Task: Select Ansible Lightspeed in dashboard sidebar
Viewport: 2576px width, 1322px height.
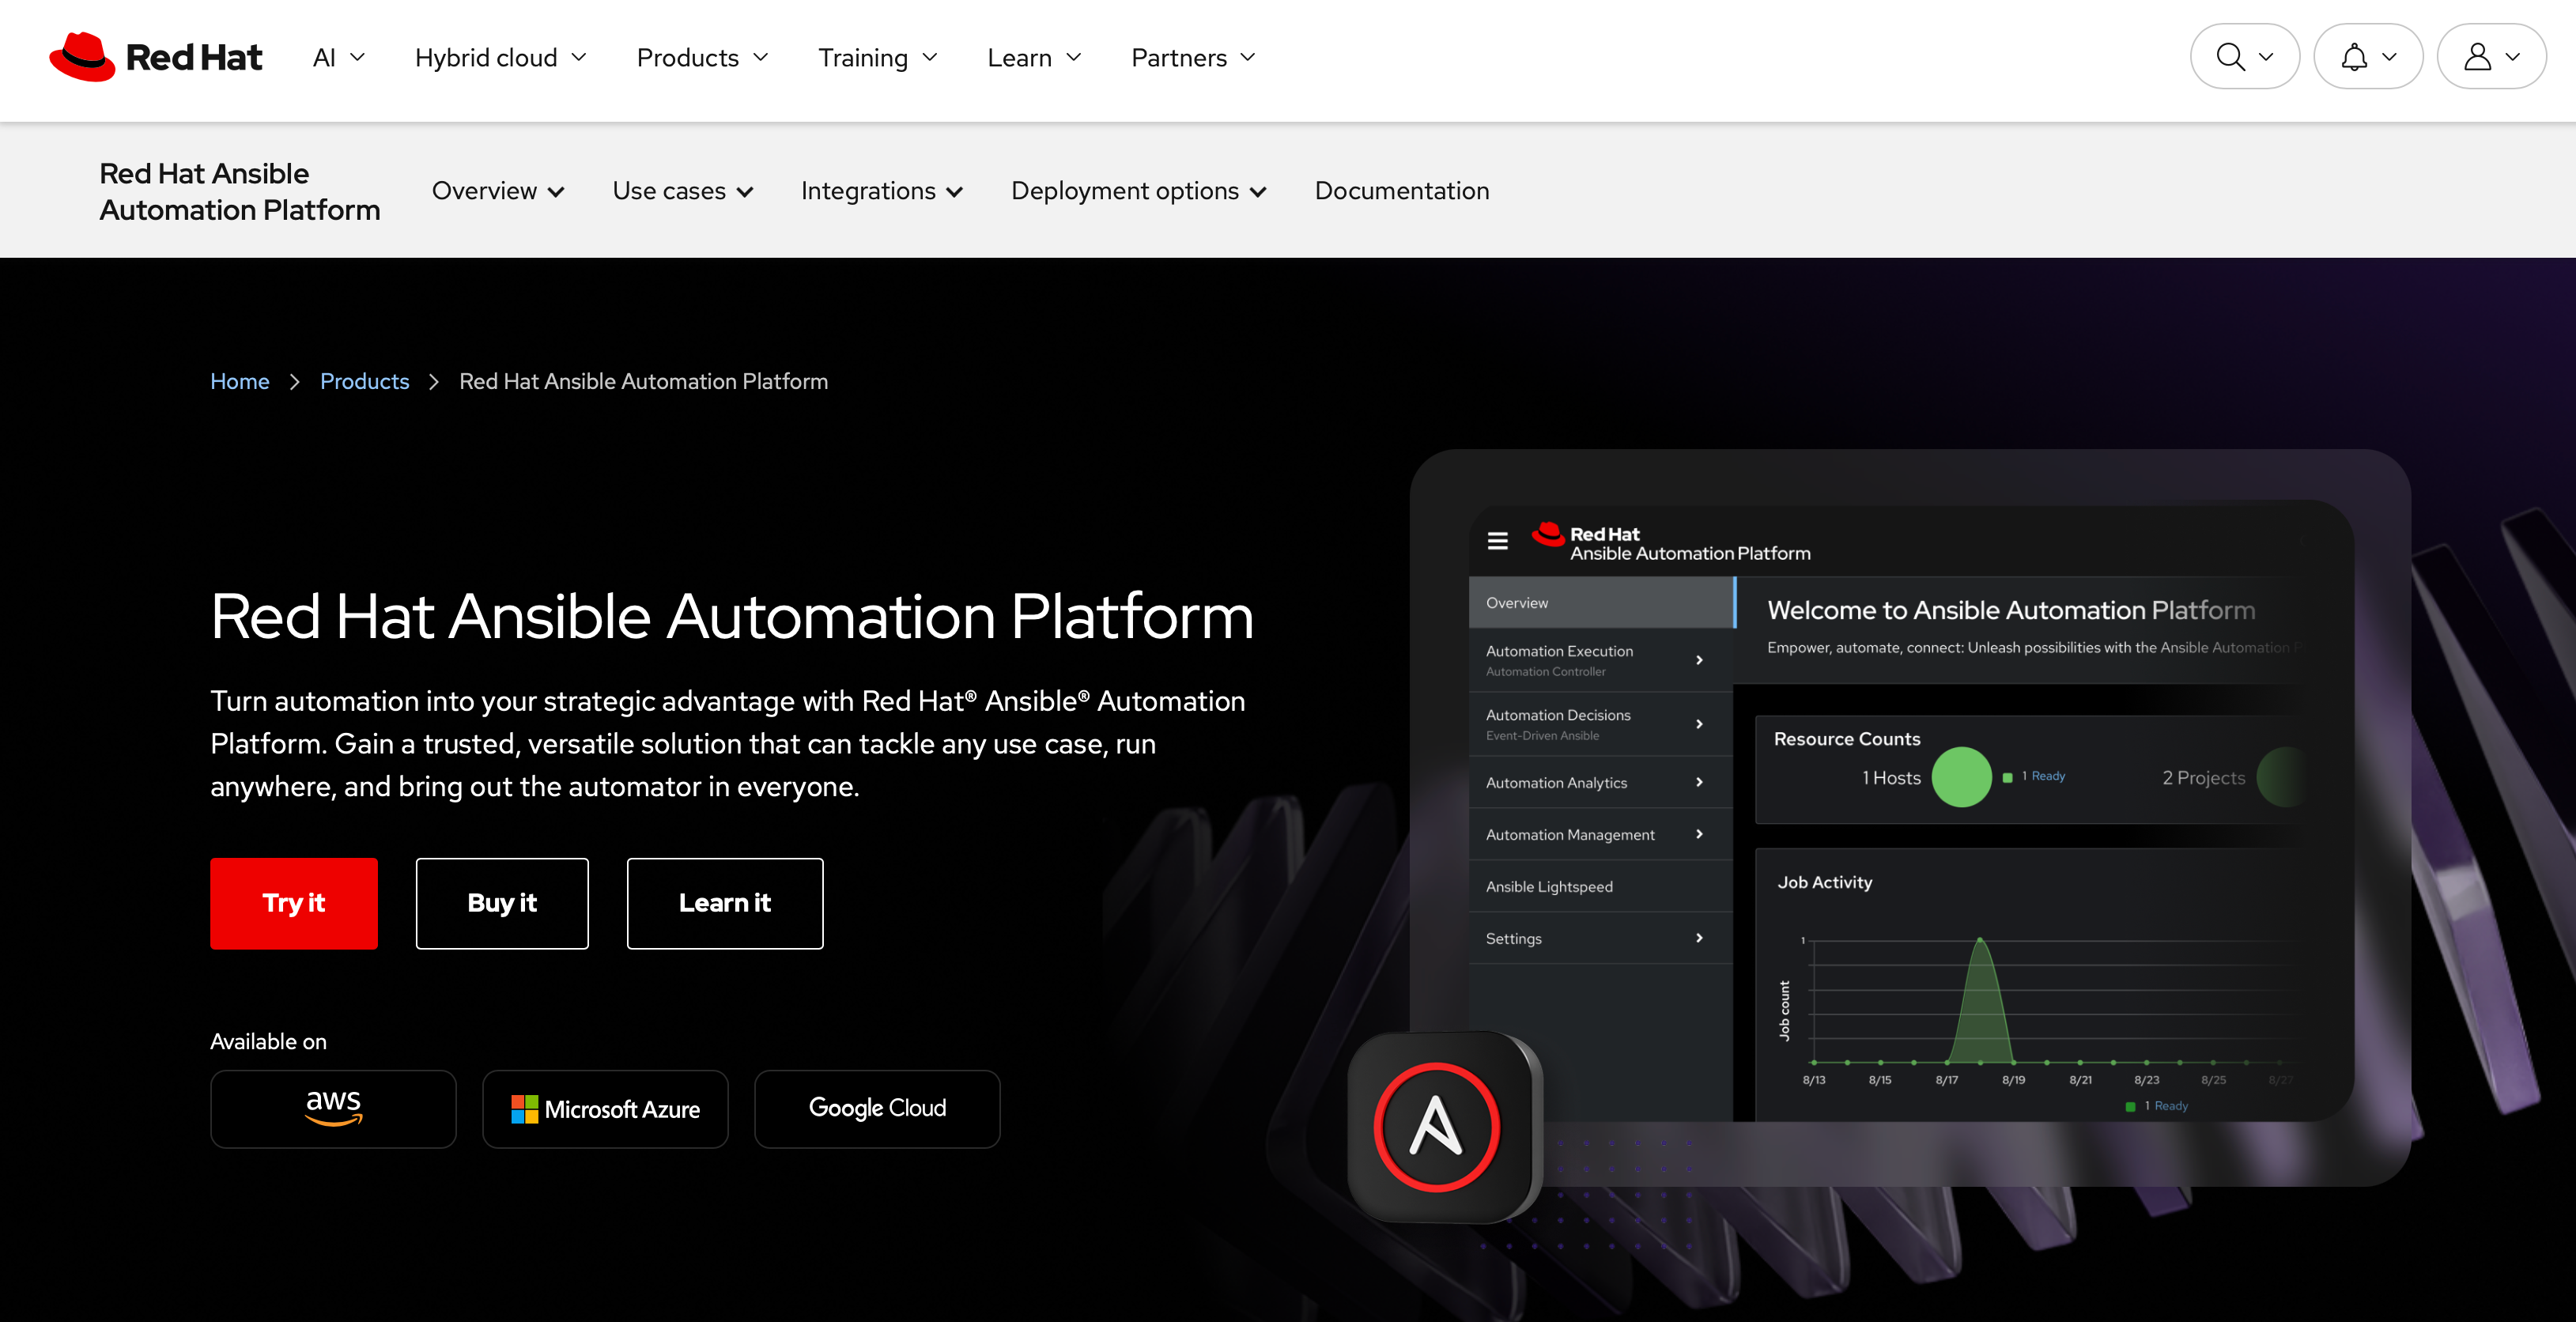Action: pyautogui.click(x=1601, y=886)
